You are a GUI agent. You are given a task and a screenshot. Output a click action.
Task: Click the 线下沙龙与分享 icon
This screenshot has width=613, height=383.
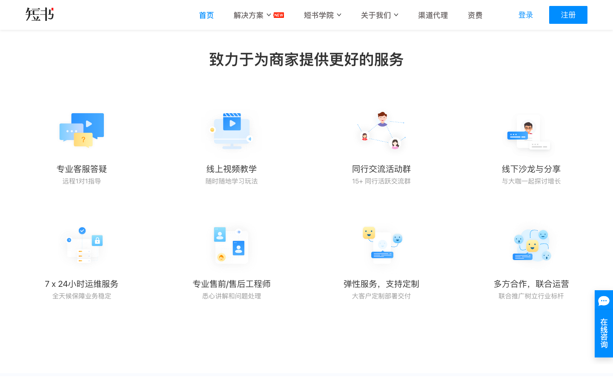click(531, 132)
